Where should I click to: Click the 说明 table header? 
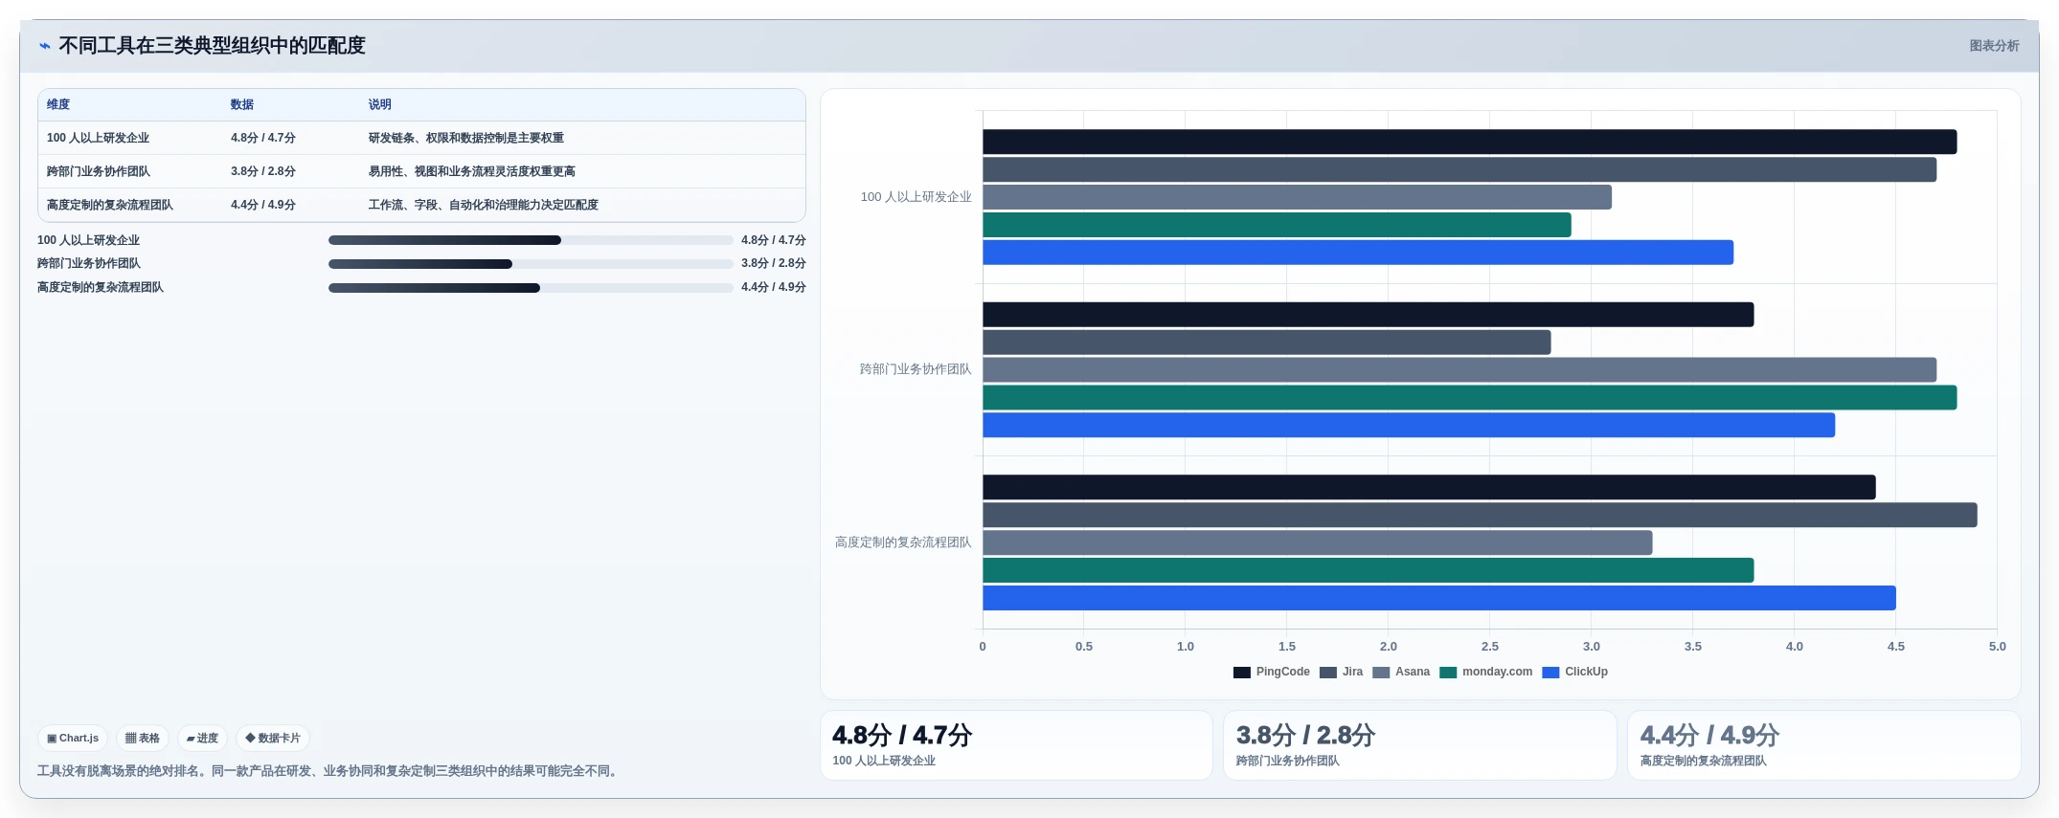coord(380,104)
